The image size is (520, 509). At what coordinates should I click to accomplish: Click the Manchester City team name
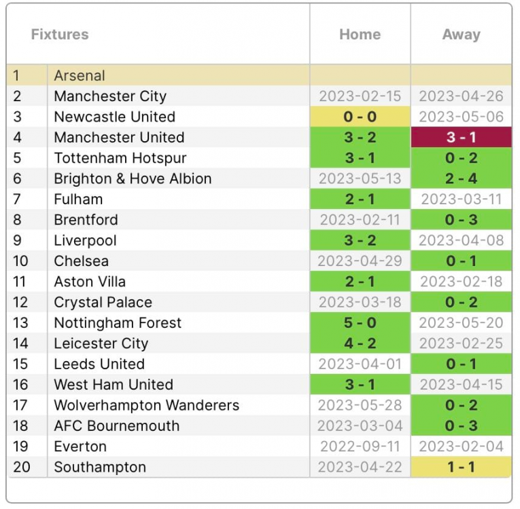point(110,96)
